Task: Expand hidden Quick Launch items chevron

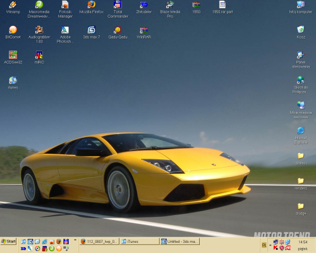Action: tap(75, 240)
